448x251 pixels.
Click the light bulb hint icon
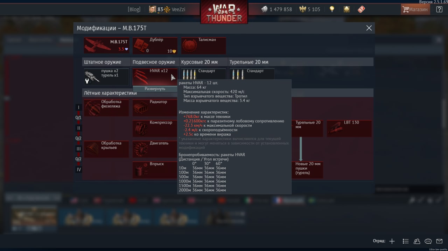(x=332, y=9)
